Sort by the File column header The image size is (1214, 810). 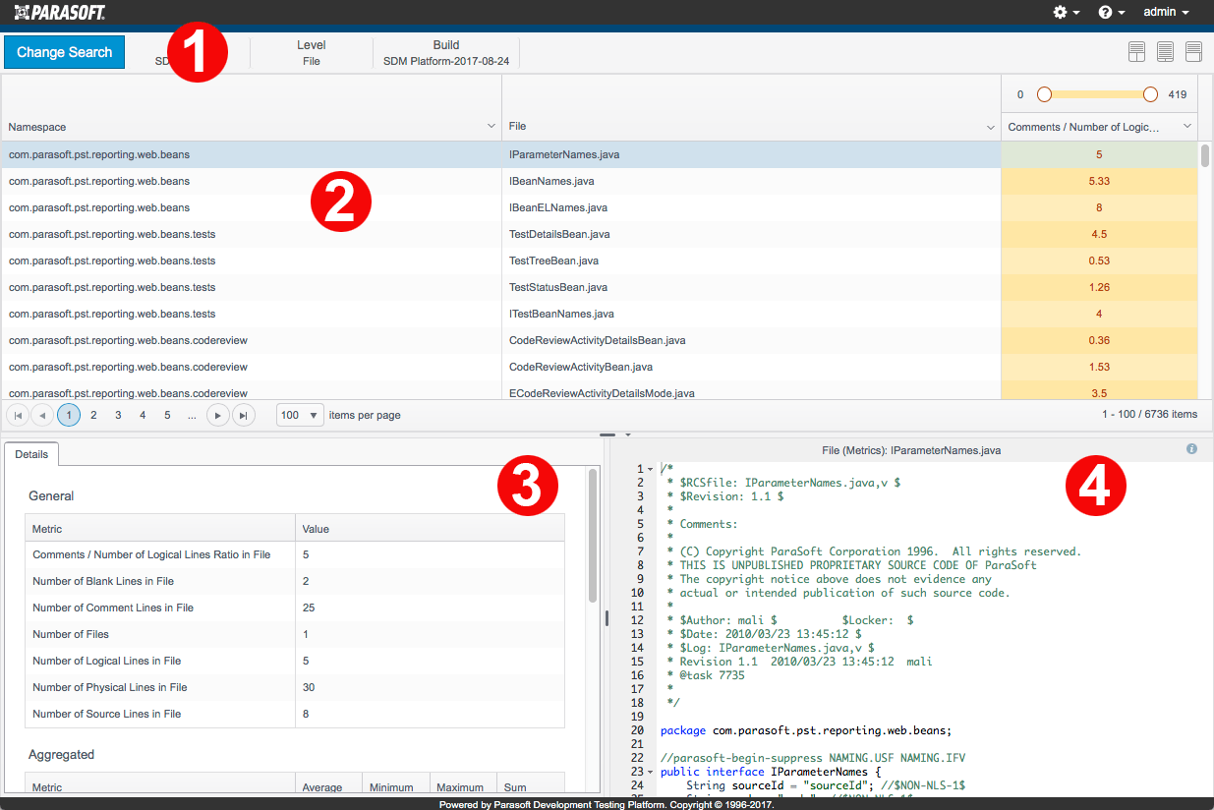pyautogui.click(x=518, y=127)
